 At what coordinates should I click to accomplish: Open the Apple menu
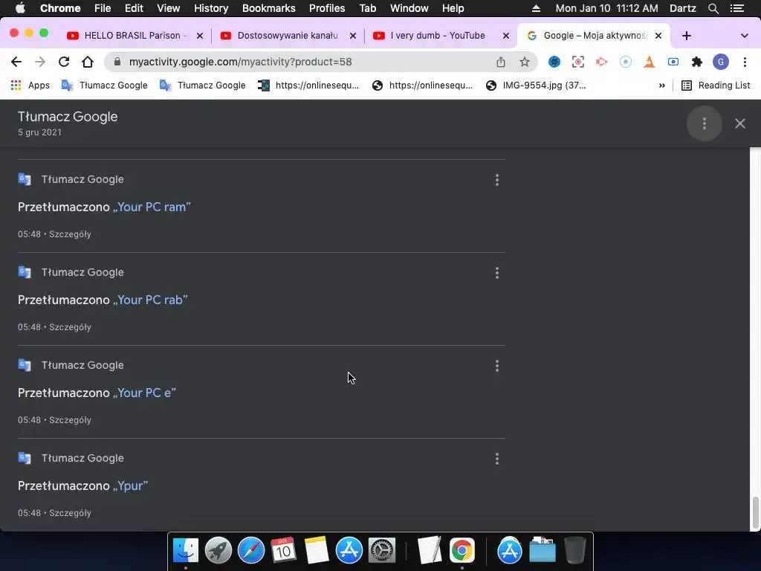(20, 8)
